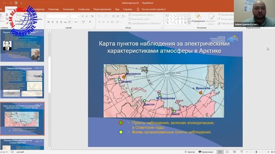Toggle text shadow (S) in Шрифт group
This screenshot has width=275, height=154.
coord(61,22)
